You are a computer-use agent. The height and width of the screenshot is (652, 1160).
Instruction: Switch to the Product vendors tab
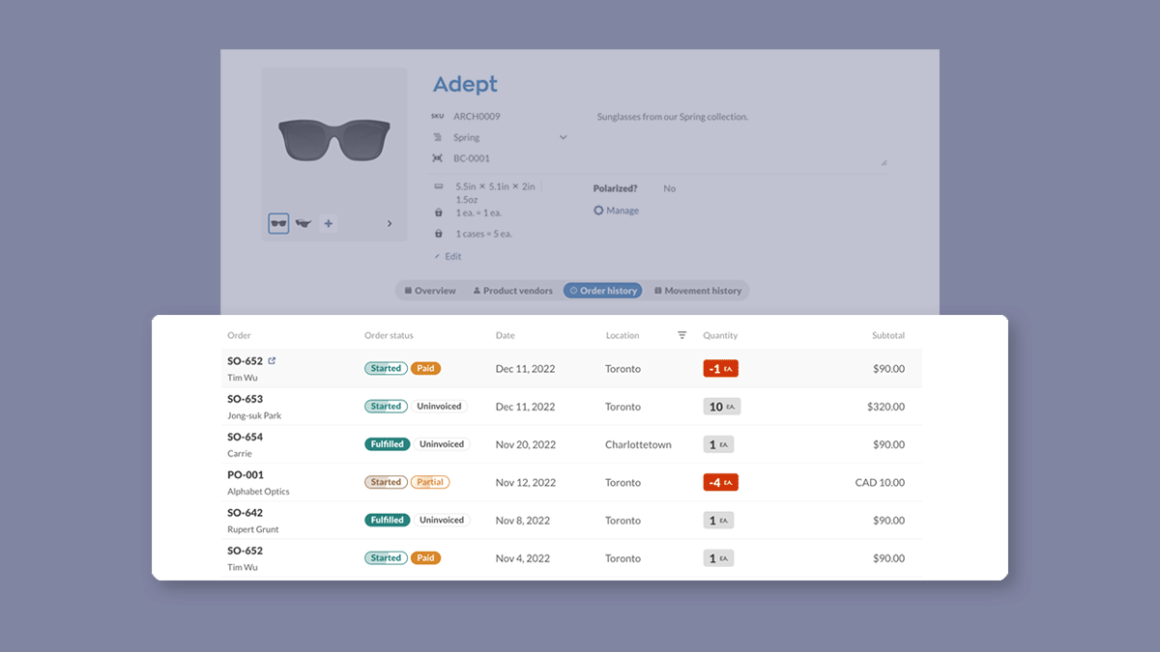tap(512, 290)
